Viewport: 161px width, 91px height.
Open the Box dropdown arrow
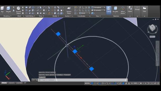click(2, 13)
